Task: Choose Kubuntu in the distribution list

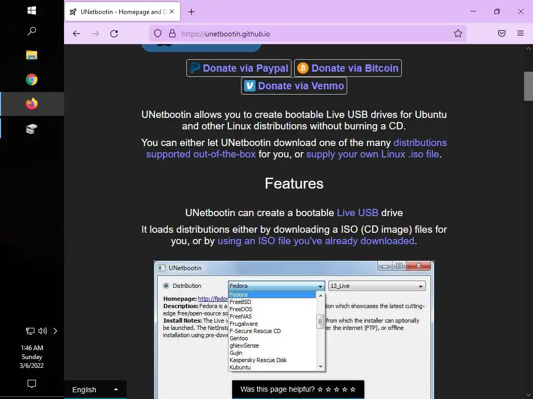Action: point(240,367)
